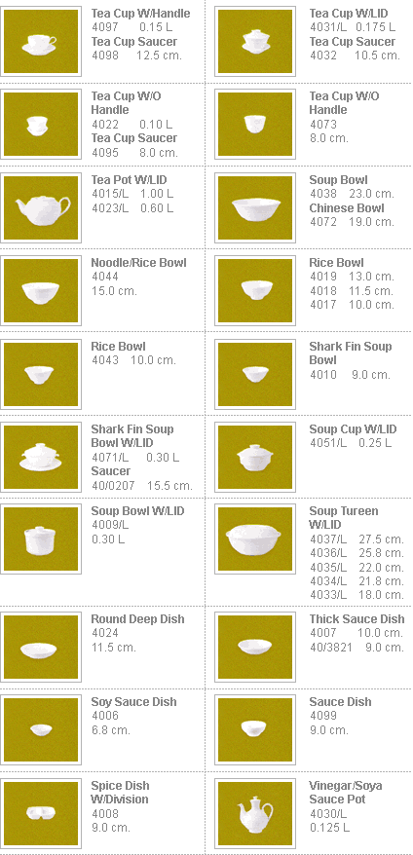Click the Tea Cup W/LID product image
The width and height of the screenshot is (413, 855).
click(255, 42)
